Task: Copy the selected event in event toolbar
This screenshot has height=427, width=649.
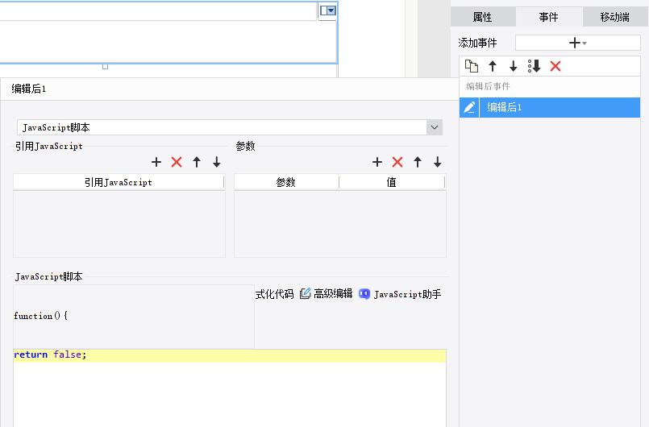Action: tap(472, 66)
